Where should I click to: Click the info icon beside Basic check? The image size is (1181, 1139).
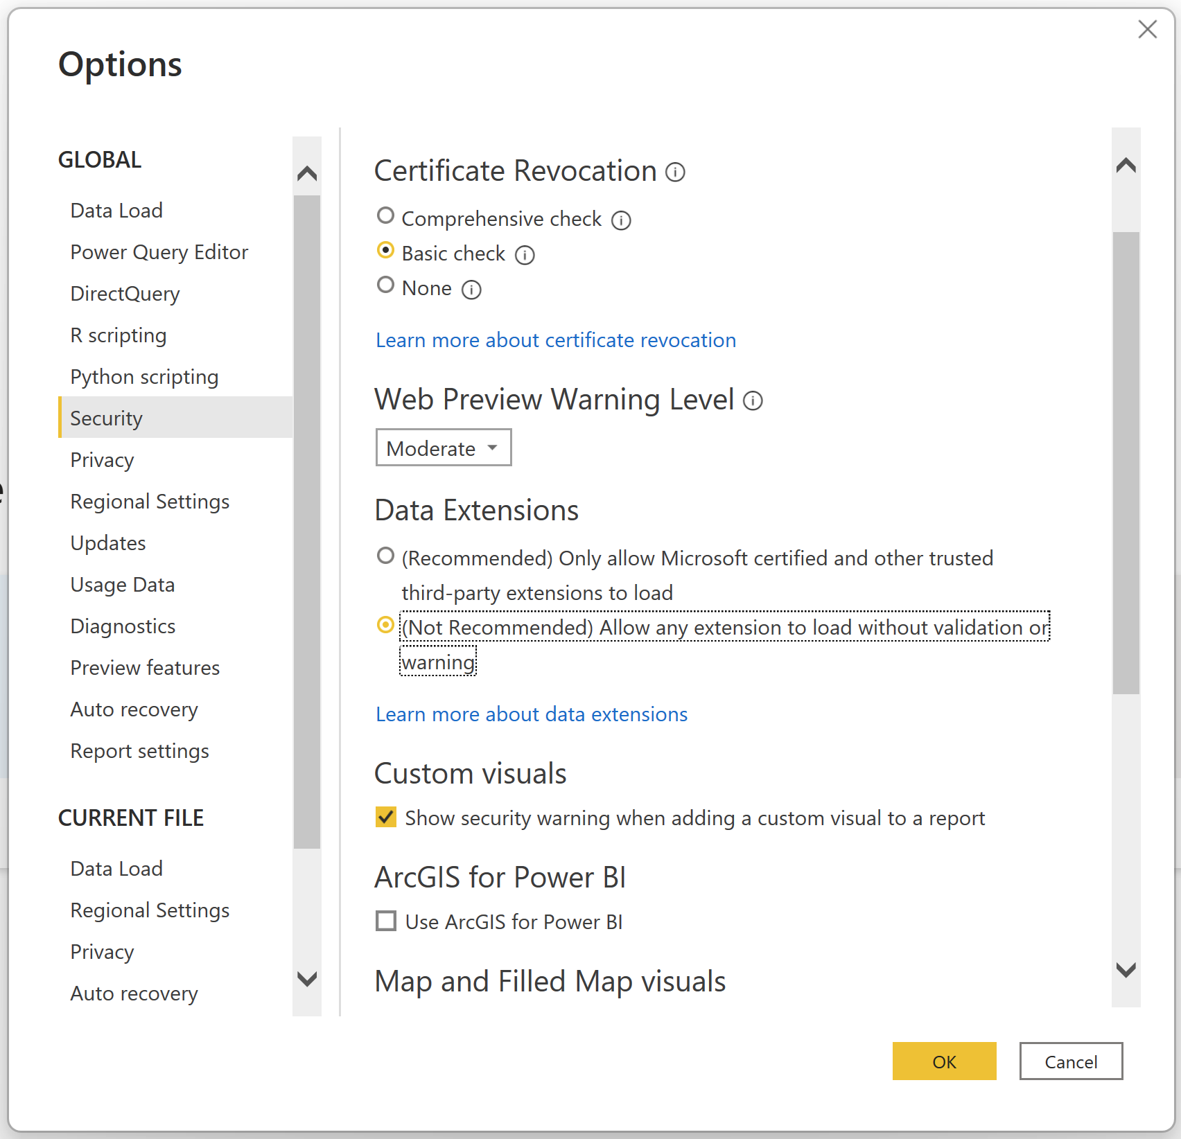[x=525, y=255]
